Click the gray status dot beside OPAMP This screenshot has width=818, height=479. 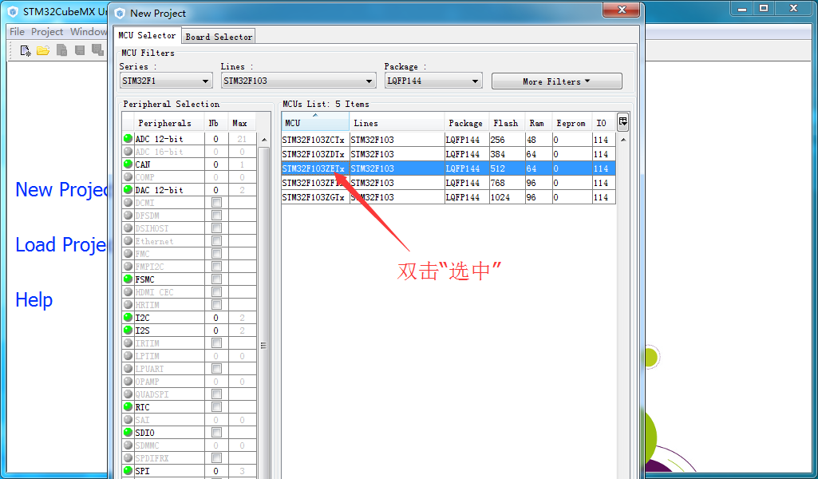pos(128,381)
